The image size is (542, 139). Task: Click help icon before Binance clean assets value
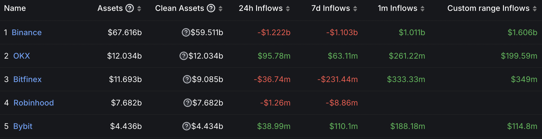click(186, 33)
